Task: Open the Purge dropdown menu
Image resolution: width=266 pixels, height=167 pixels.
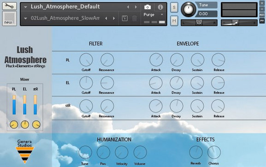Action: (x=162, y=15)
